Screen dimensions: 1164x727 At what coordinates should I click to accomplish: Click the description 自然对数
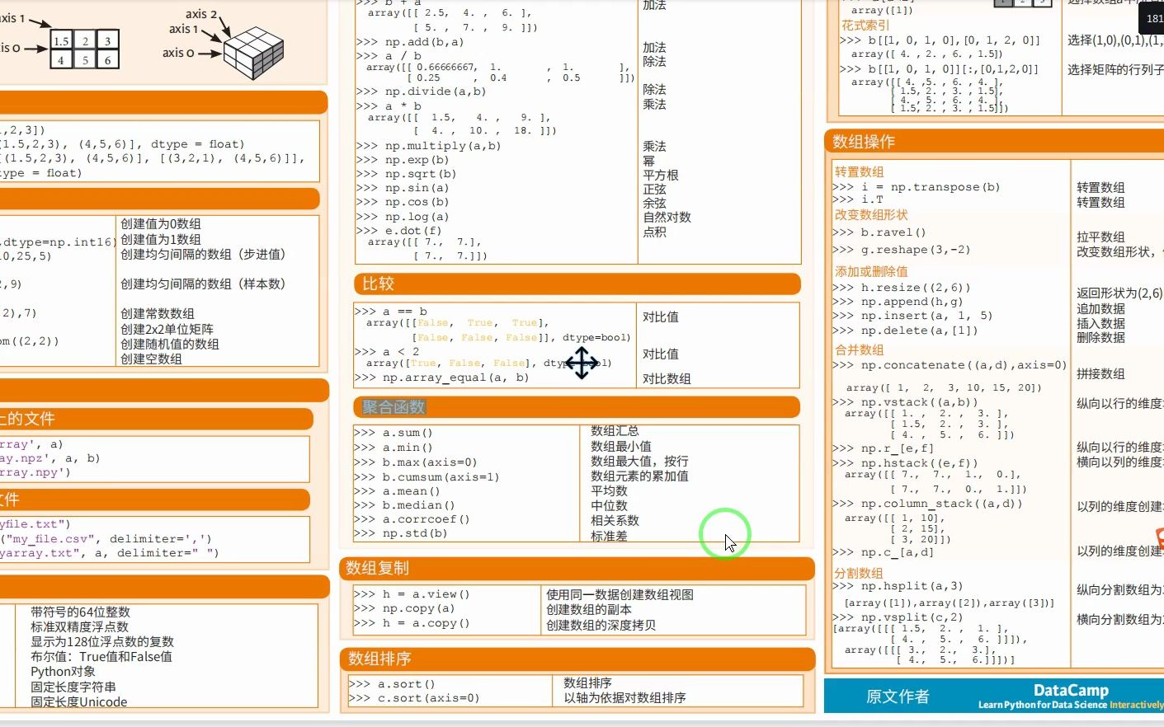667,217
